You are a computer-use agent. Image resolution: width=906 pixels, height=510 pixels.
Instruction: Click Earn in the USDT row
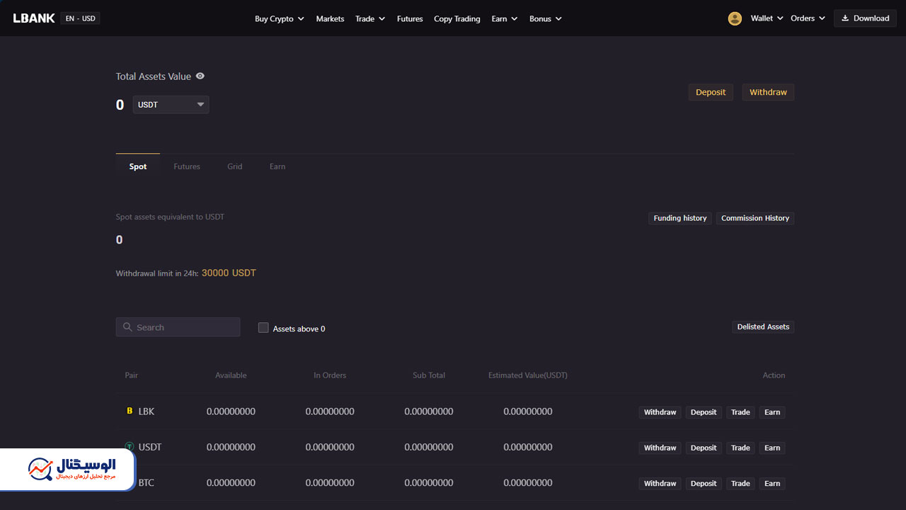point(772,448)
